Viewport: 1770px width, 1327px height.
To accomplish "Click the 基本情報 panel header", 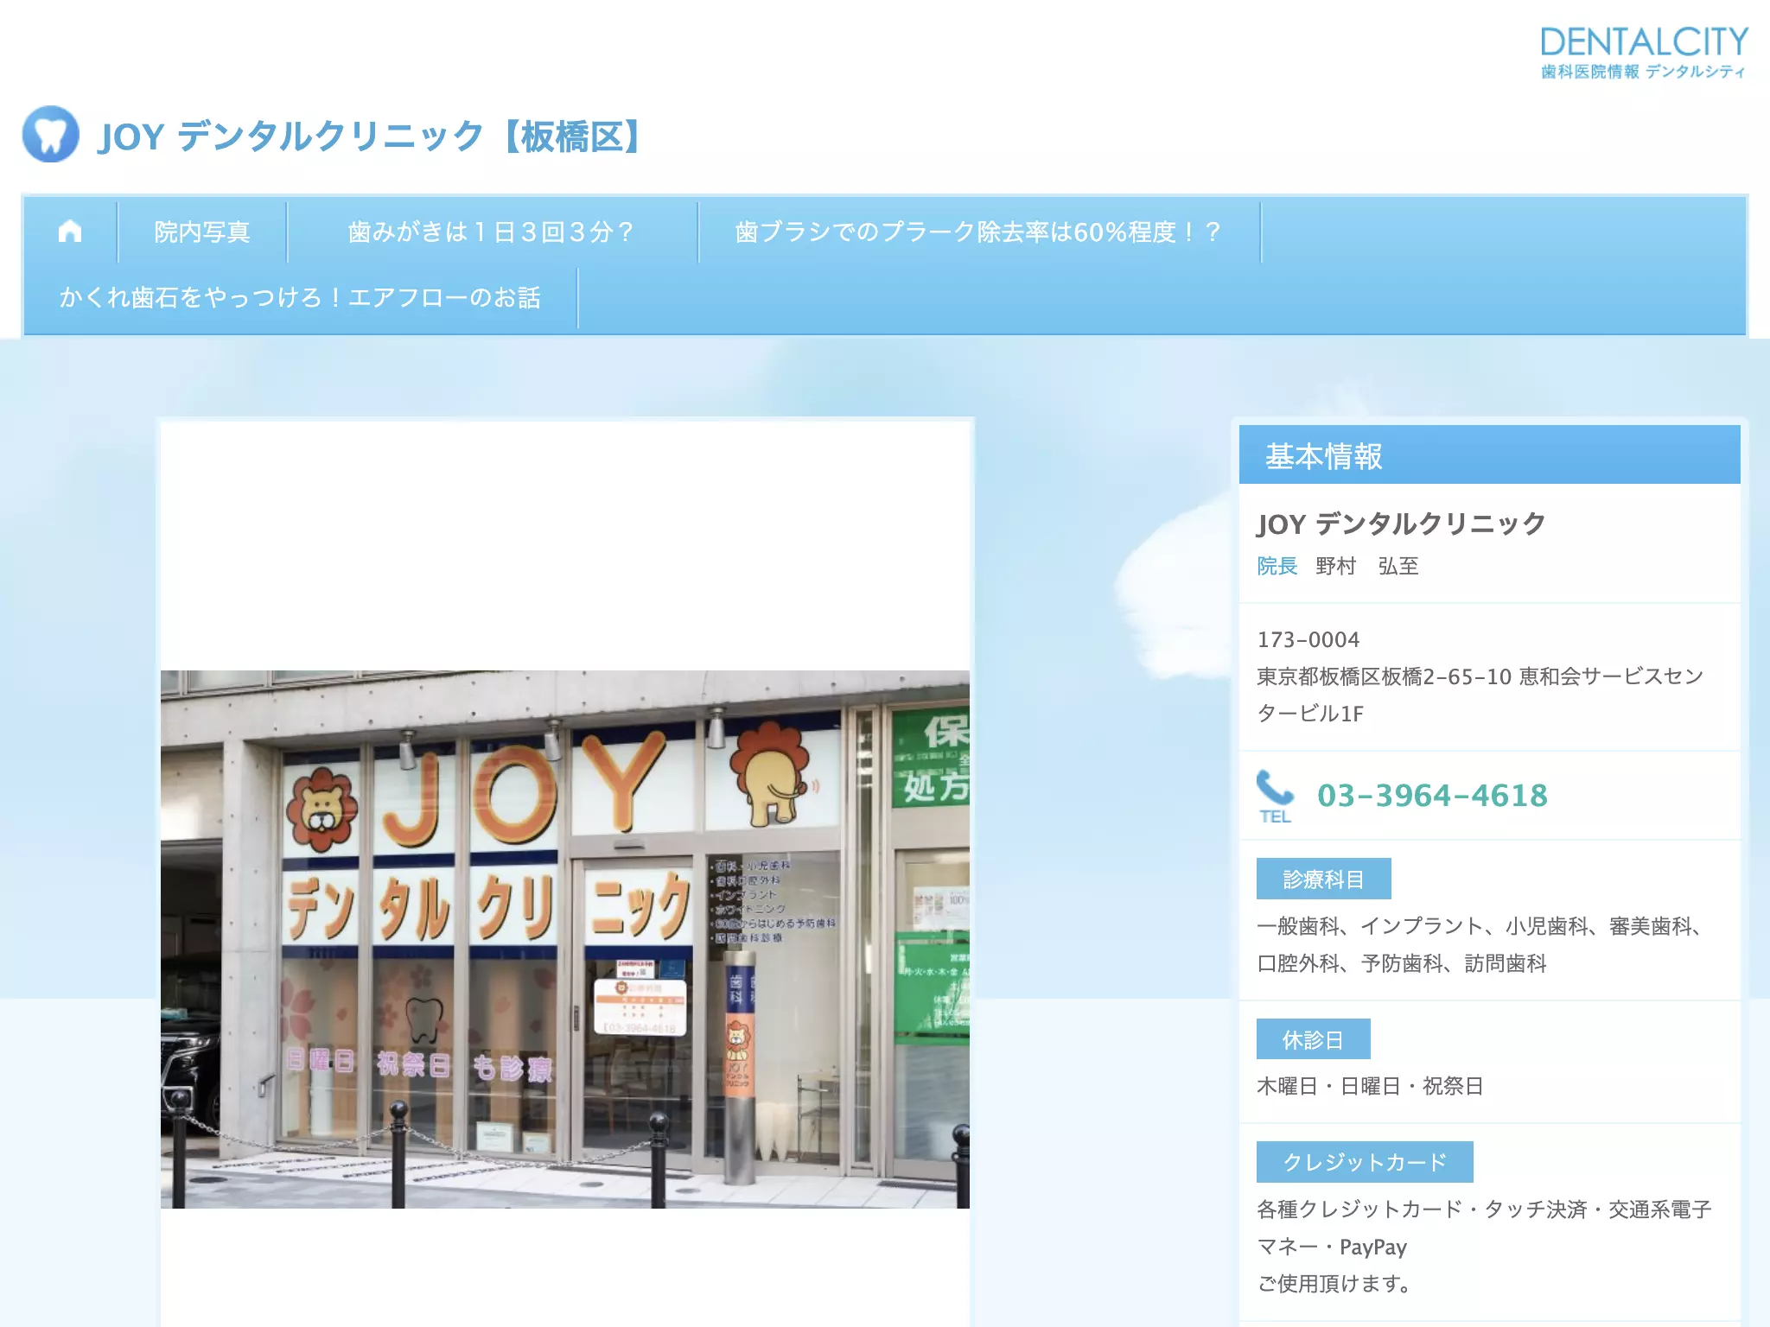I will 1490,455.
